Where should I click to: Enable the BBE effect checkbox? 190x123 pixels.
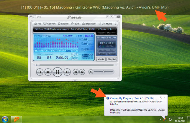pyautogui.click(x=82, y=39)
